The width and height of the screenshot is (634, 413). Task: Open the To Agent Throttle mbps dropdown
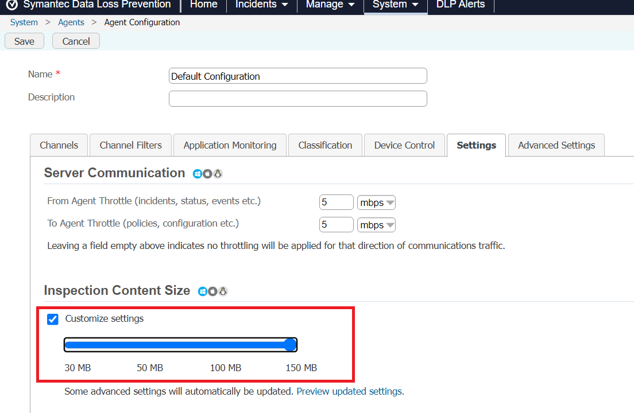click(x=376, y=225)
